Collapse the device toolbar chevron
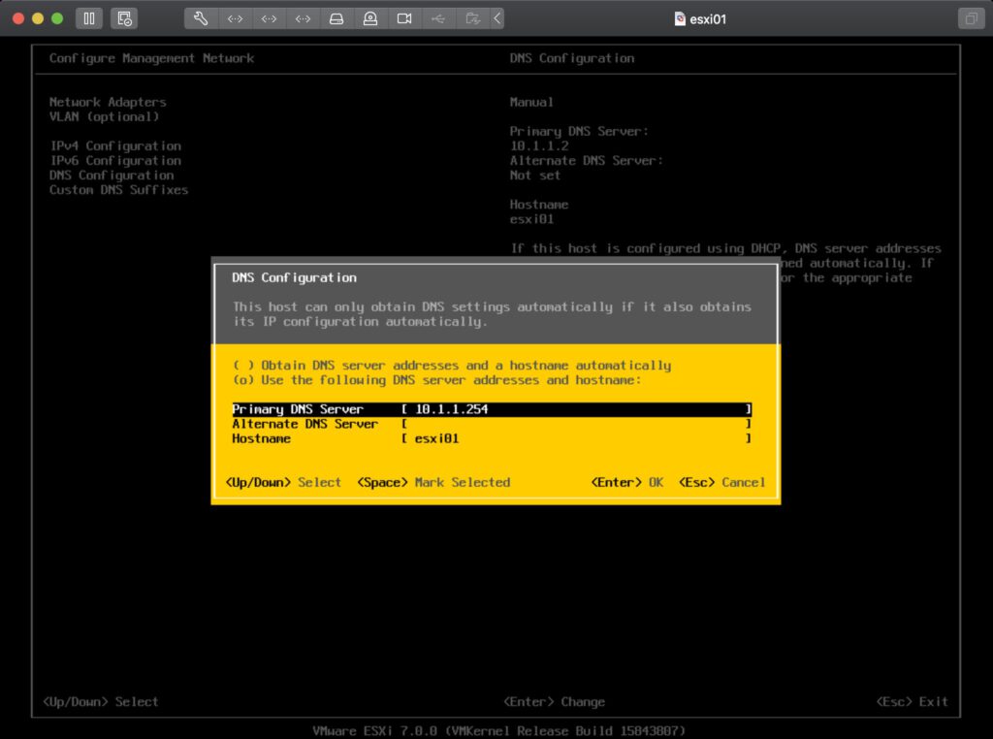 (497, 18)
